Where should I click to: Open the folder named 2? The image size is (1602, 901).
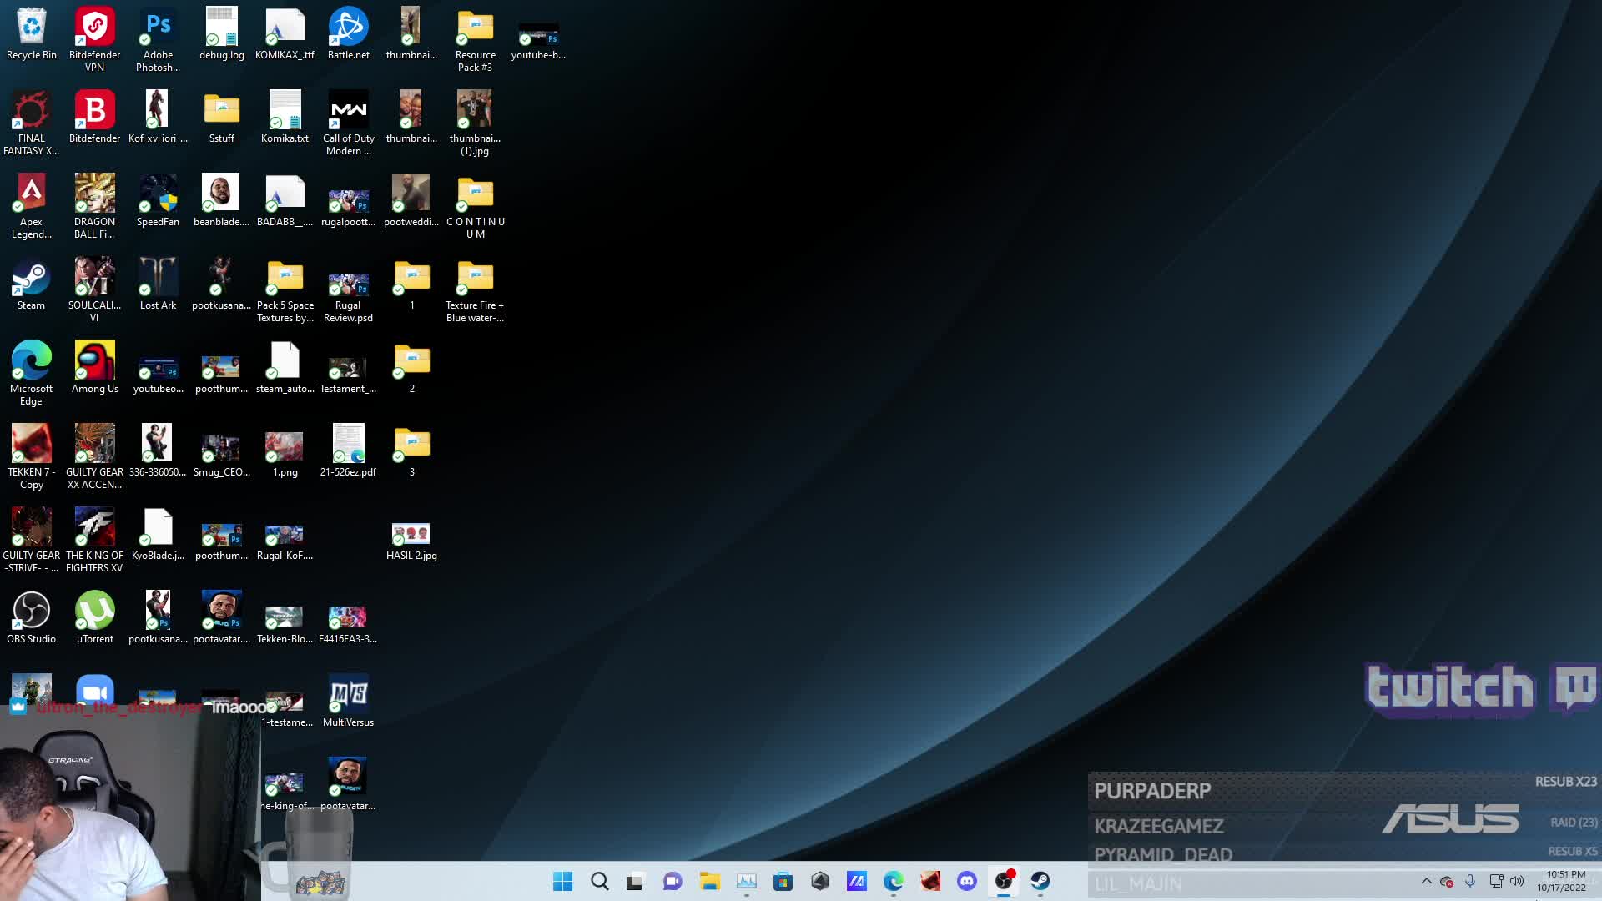coord(411,369)
